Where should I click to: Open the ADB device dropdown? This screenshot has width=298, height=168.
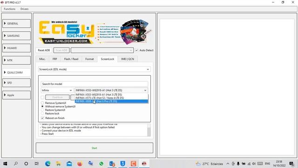[x=102, y=50]
